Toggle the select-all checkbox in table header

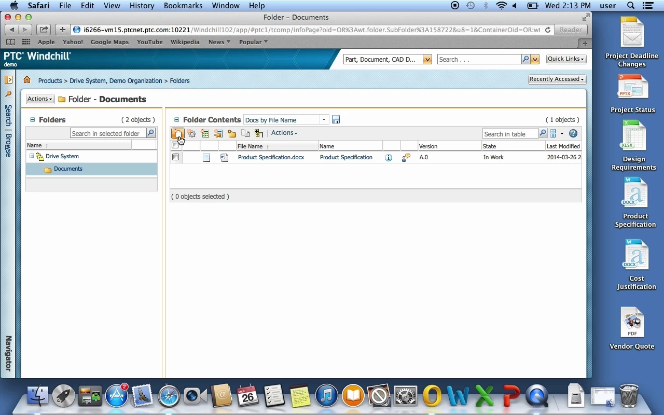pos(175,146)
